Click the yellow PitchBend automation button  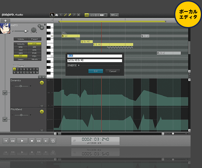42,112
